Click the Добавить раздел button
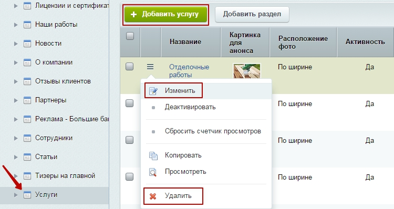Image resolution: width=394 pixels, height=209 pixels. [x=252, y=14]
